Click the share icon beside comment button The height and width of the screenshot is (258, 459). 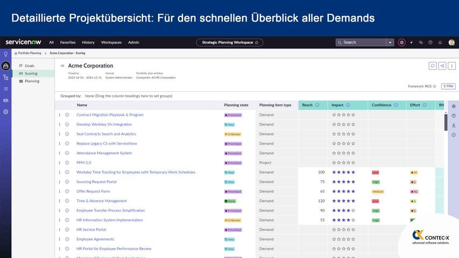click(442, 66)
